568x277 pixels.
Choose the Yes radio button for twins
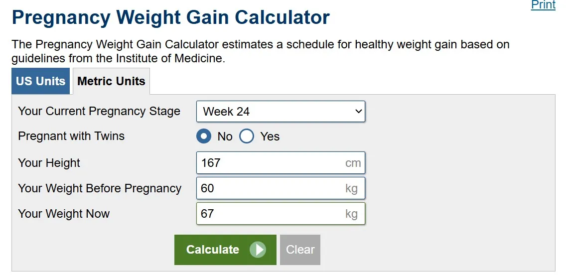[x=246, y=137]
